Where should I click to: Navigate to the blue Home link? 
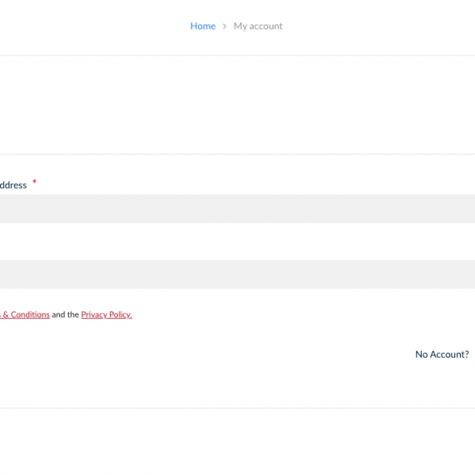coord(203,26)
